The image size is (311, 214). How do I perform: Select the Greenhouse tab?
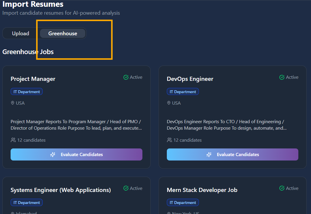(x=63, y=34)
